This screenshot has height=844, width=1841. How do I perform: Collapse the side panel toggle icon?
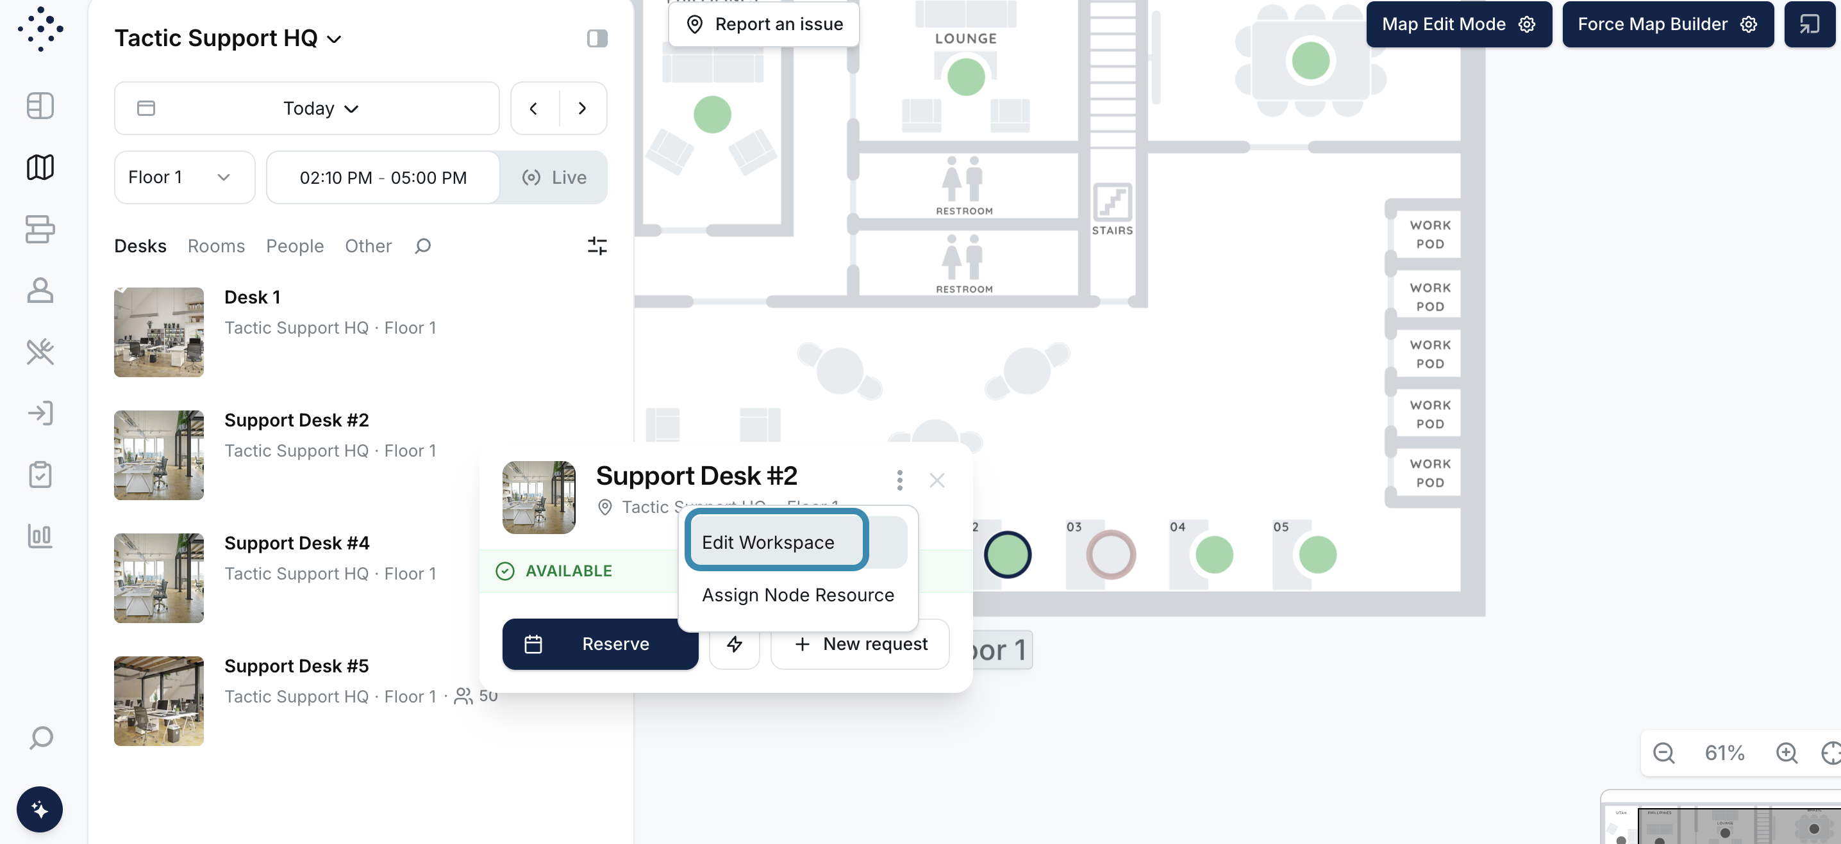click(597, 38)
